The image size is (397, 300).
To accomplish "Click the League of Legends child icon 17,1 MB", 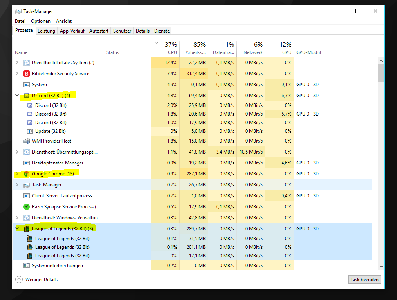I will click(30, 256).
